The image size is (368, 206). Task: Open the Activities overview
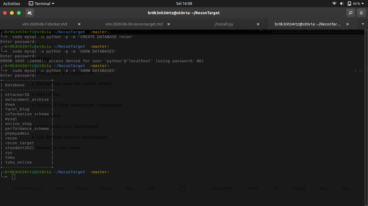[12, 3]
